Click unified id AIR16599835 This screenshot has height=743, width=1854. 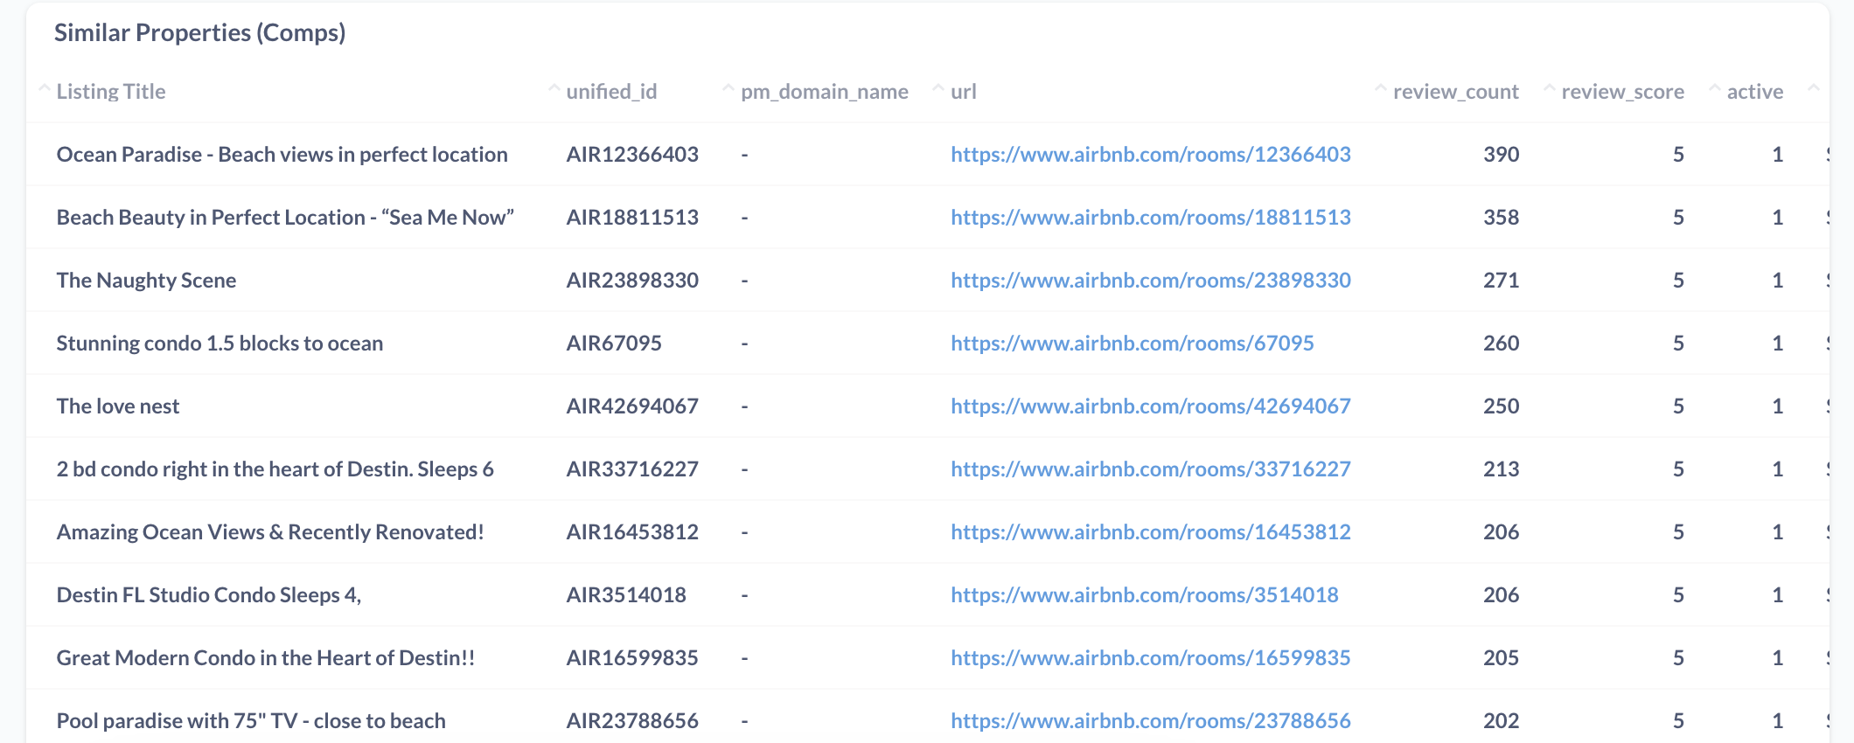click(632, 658)
